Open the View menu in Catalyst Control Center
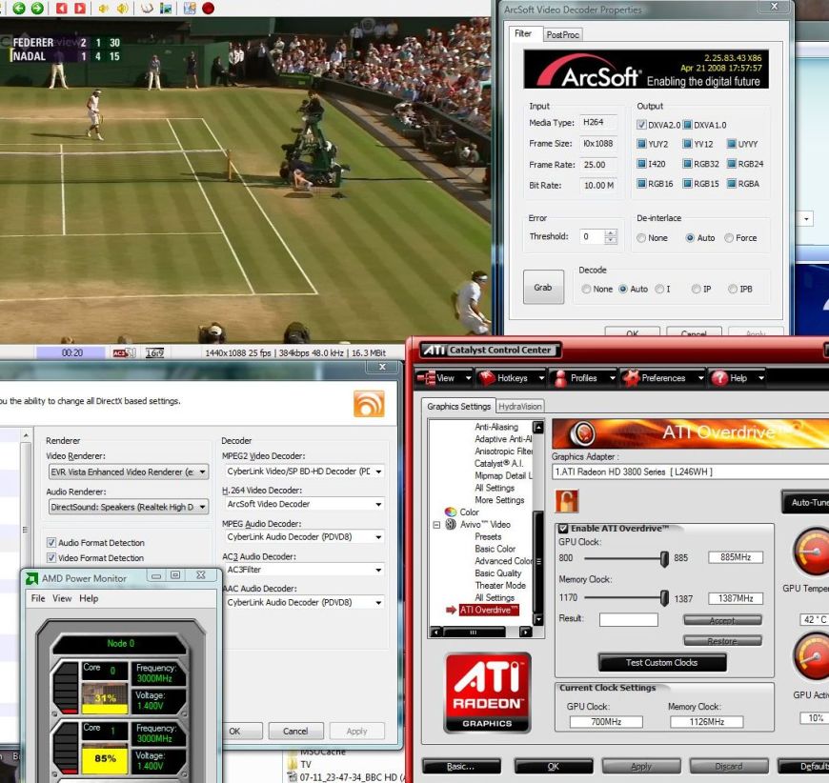 pos(444,378)
